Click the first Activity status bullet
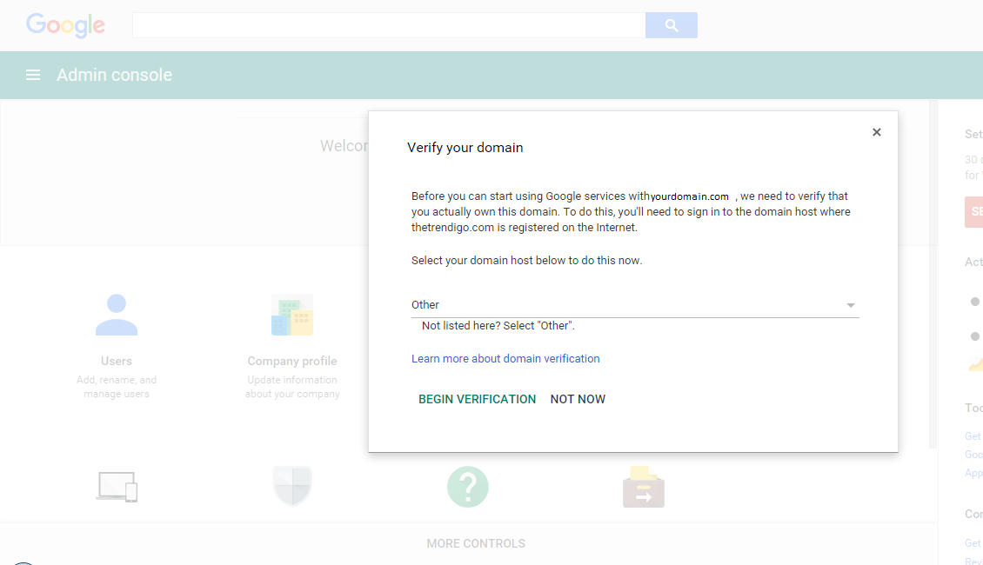 point(975,302)
